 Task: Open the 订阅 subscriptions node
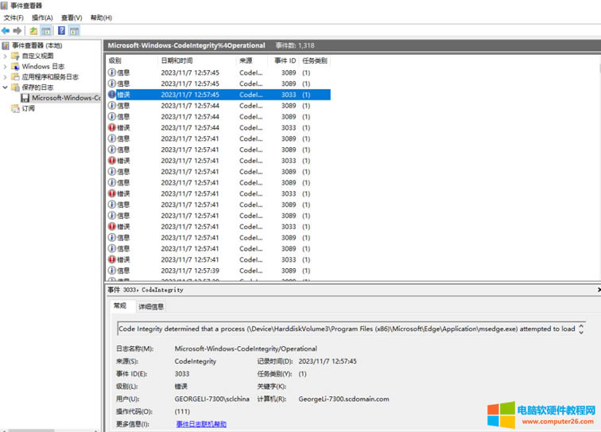pos(28,108)
